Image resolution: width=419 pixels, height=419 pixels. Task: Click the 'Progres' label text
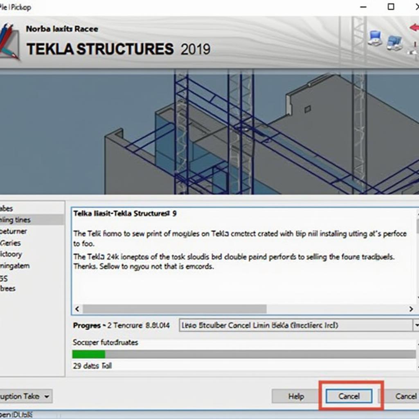[x=87, y=325]
